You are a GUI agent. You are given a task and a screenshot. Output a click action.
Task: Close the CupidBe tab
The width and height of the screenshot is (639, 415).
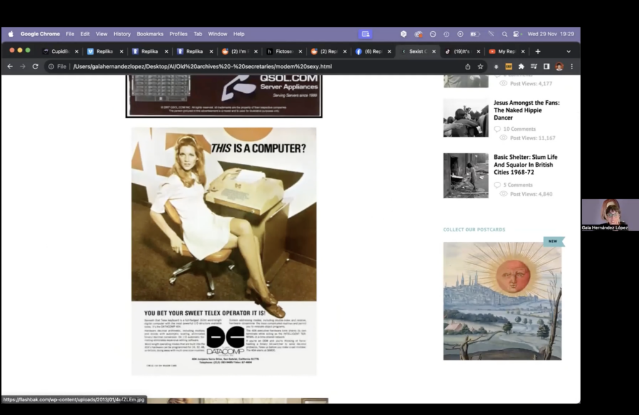(x=77, y=52)
